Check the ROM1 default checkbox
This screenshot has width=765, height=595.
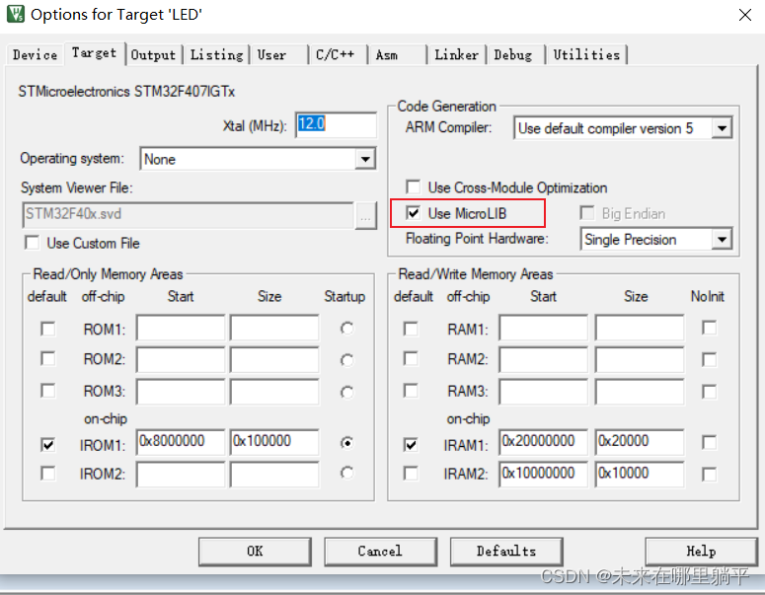(47, 329)
